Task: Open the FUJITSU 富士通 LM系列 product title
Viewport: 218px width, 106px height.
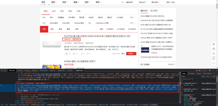Action: [x=97, y=36]
